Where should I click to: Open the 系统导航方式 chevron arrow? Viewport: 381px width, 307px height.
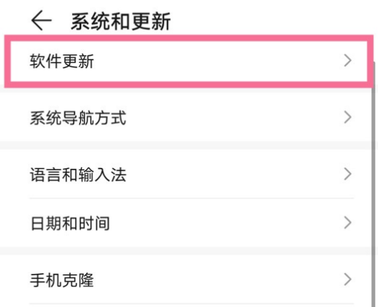pos(348,117)
